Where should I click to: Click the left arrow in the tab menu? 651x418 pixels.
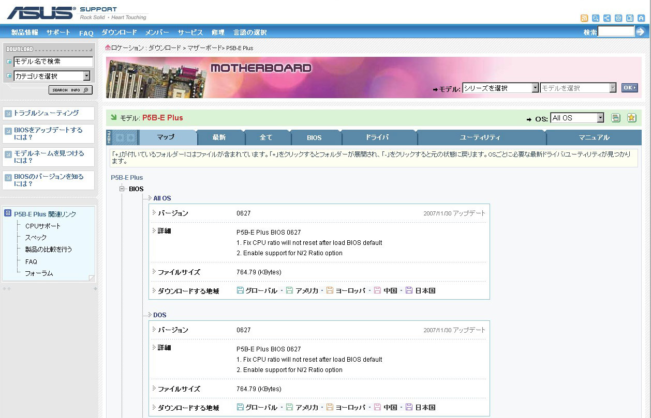[120, 137]
